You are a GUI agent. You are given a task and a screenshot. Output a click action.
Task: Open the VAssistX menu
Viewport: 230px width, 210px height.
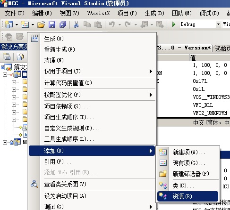coord(98,13)
